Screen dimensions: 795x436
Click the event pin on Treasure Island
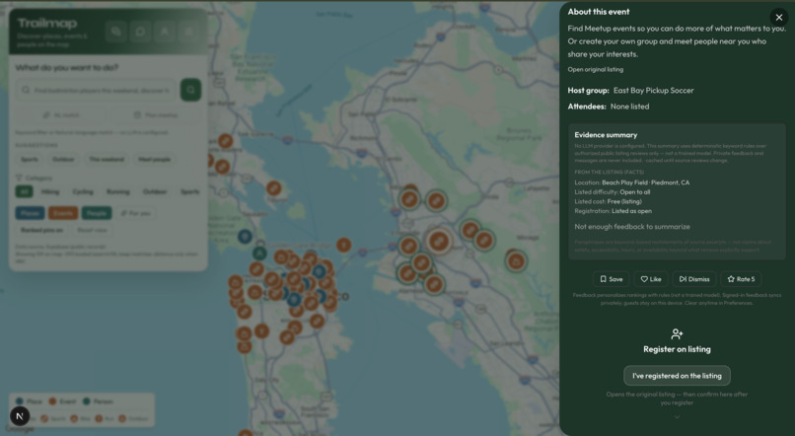pyautogui.click(x=344, y=245)
